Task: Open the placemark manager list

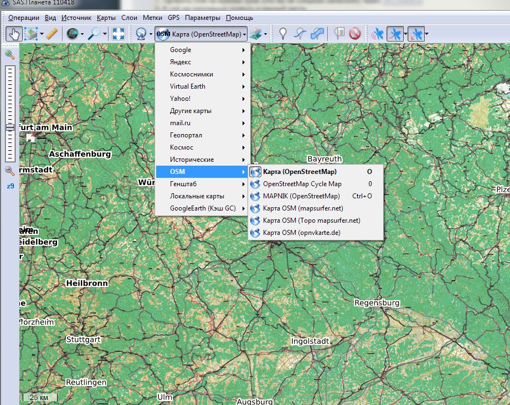Action: [339, 34]
